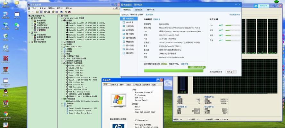Open 硬盘信息 section in 电脑管家 sidebar
This screenshot has height=128, width=285.
click(130, 42)
